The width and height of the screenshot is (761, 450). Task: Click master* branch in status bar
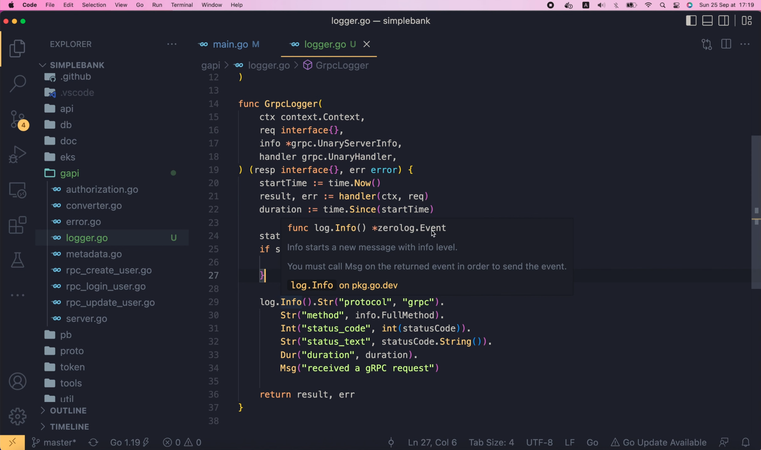(54, 442)
